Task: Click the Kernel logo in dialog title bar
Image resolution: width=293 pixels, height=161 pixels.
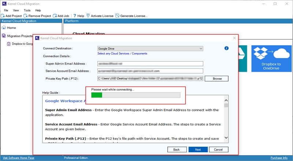Action: pyautogui.click(x=37, y=38)
